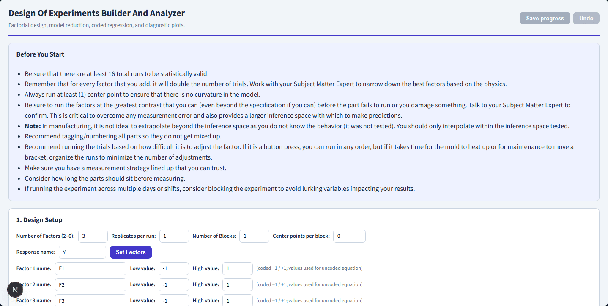This screenshot has width=608, height=306.
Task: Click the bullet about a measurement strategy
Action: click(x=126, y=168)
